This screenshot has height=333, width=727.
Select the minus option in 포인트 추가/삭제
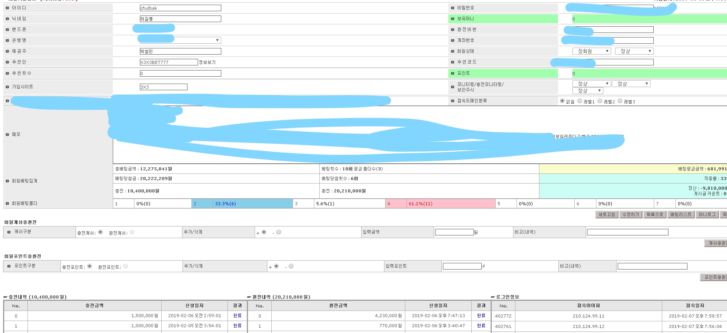[291, 266]
